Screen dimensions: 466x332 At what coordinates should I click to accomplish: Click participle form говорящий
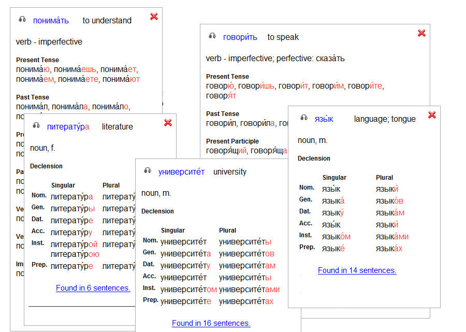click(226, 150)
